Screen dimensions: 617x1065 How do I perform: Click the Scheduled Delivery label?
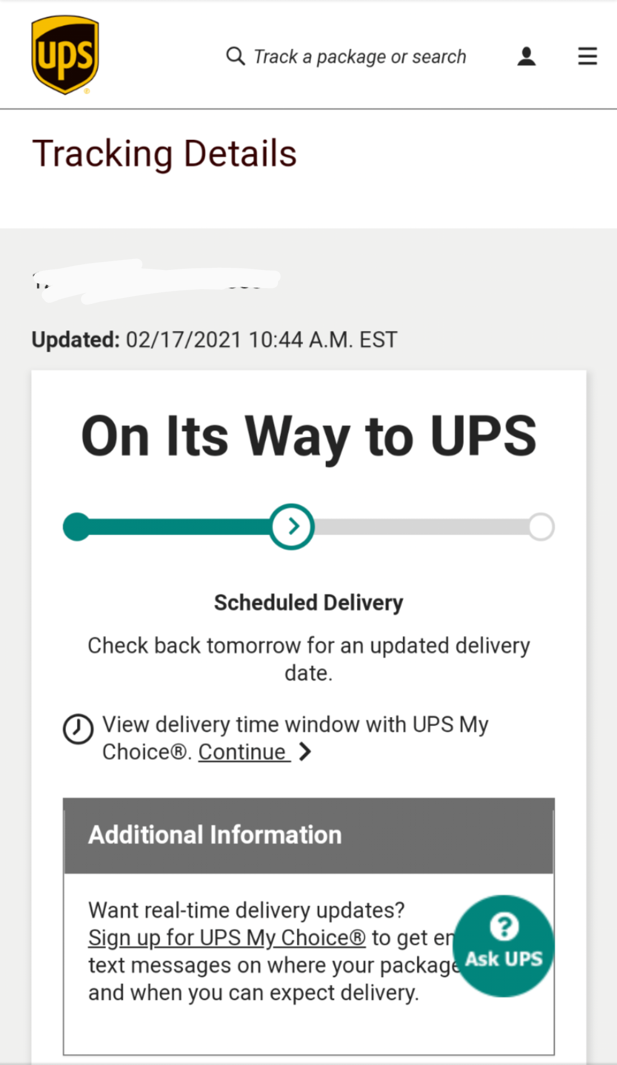[x=309, y=603]
